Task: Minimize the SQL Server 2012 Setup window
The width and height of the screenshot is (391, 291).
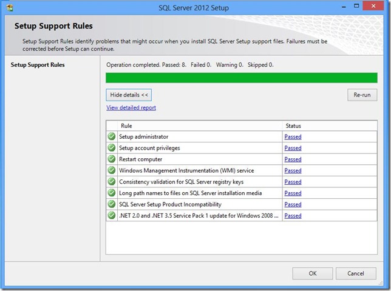Action: tap(344, 7)
